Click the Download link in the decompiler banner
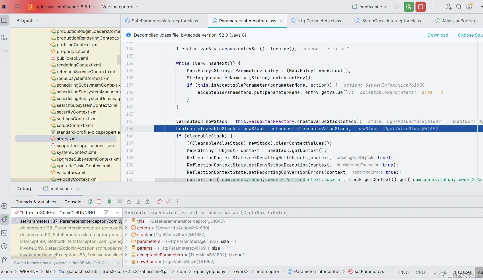 [439, 35]
